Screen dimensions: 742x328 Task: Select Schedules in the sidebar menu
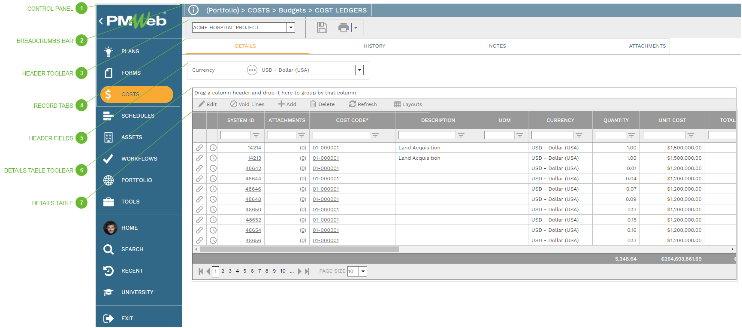pyautogui.click(x=137, y=116)
